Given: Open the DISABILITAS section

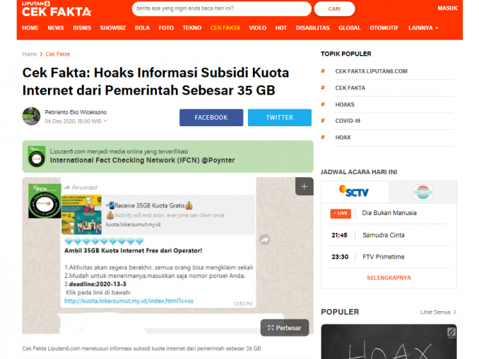Looking at the screenshot, I should pyautogui.click(x=312, y=28).
